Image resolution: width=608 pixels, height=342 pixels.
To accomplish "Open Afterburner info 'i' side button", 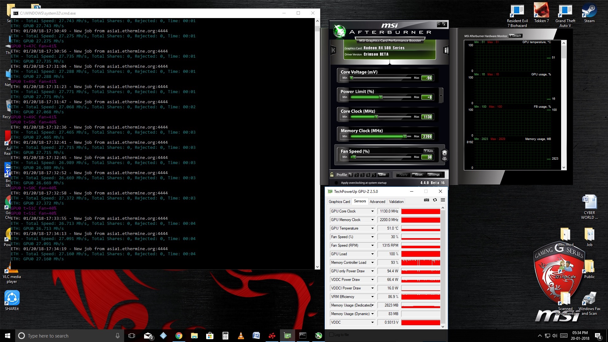I will (x=446, y=50).
